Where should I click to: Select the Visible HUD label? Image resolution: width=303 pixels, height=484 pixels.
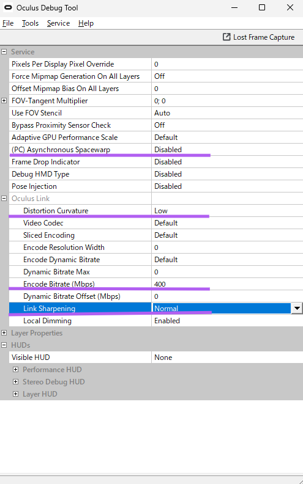[31, 357]
